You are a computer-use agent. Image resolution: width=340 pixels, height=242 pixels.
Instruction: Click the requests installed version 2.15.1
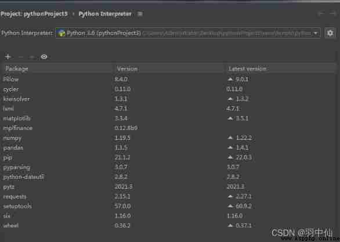point(122,197)
